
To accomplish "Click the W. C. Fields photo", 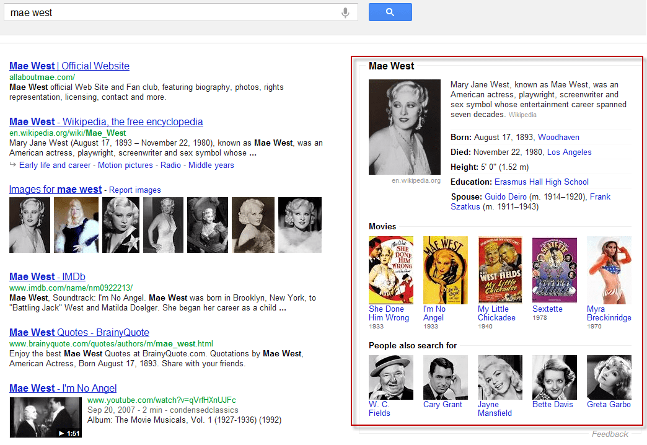I will [x=391, y=377].
